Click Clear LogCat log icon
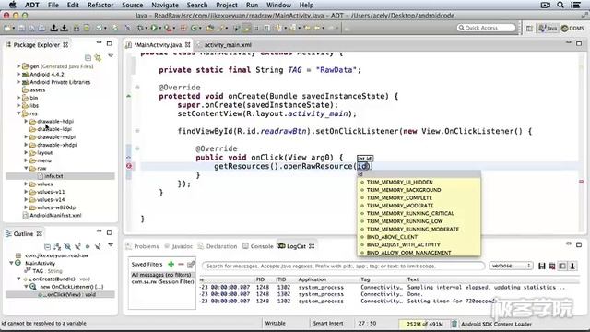 click(x=552, y=267)
